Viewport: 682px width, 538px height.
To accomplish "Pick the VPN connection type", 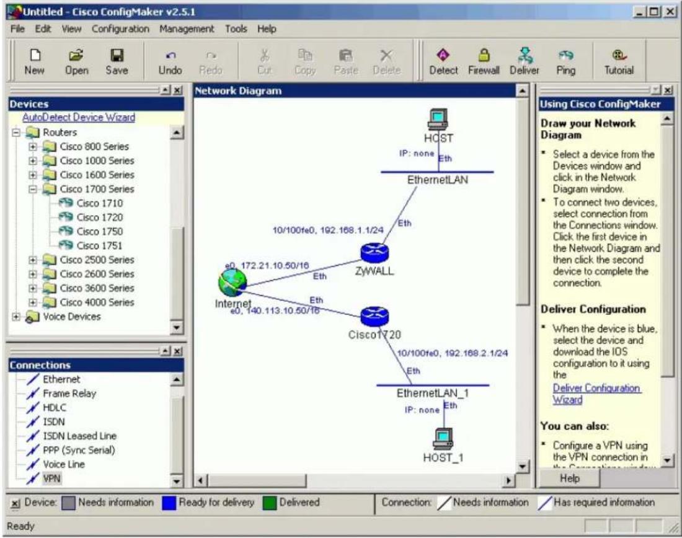I will [x=43, y=478].
